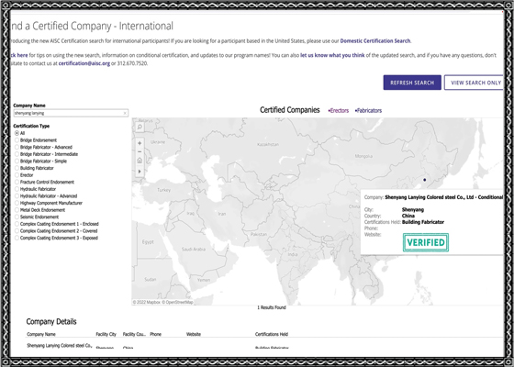Clear the Company Name field with X

point(125,113)
